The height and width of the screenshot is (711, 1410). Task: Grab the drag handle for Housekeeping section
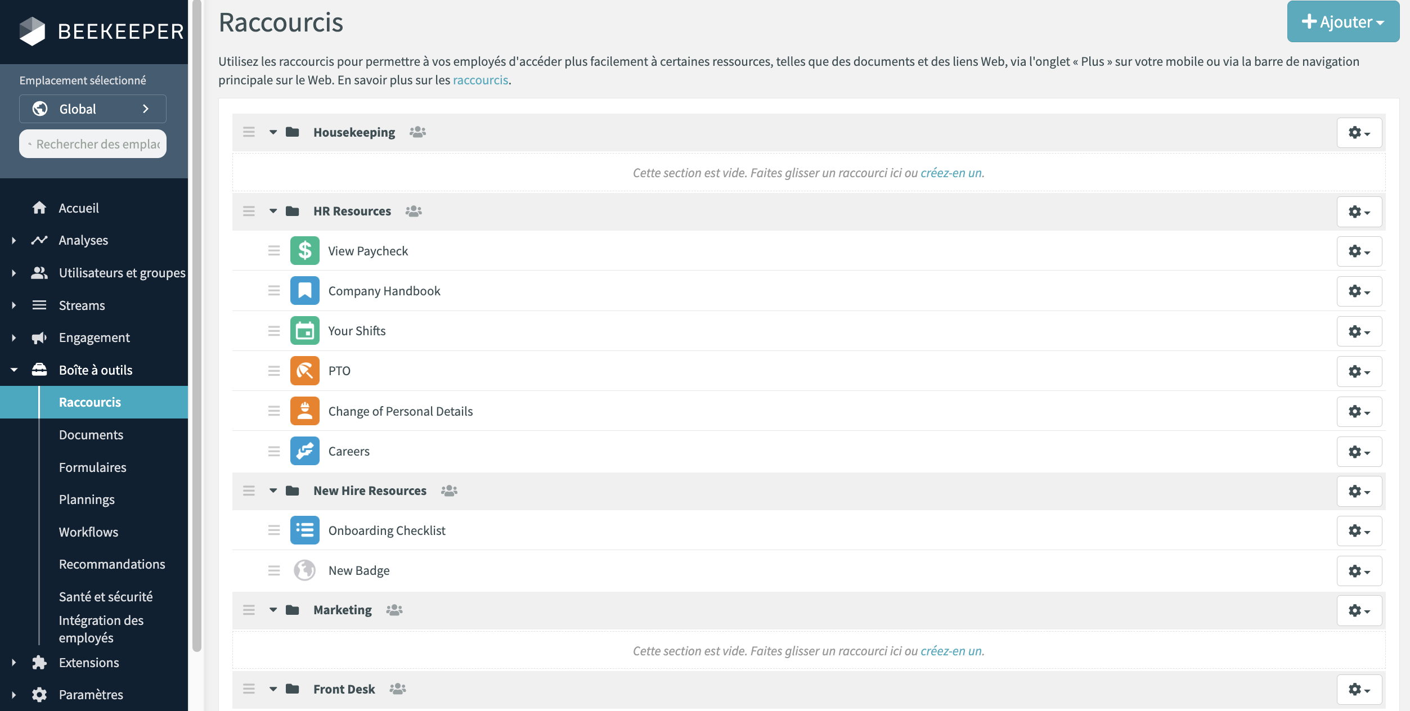(249, 132)
